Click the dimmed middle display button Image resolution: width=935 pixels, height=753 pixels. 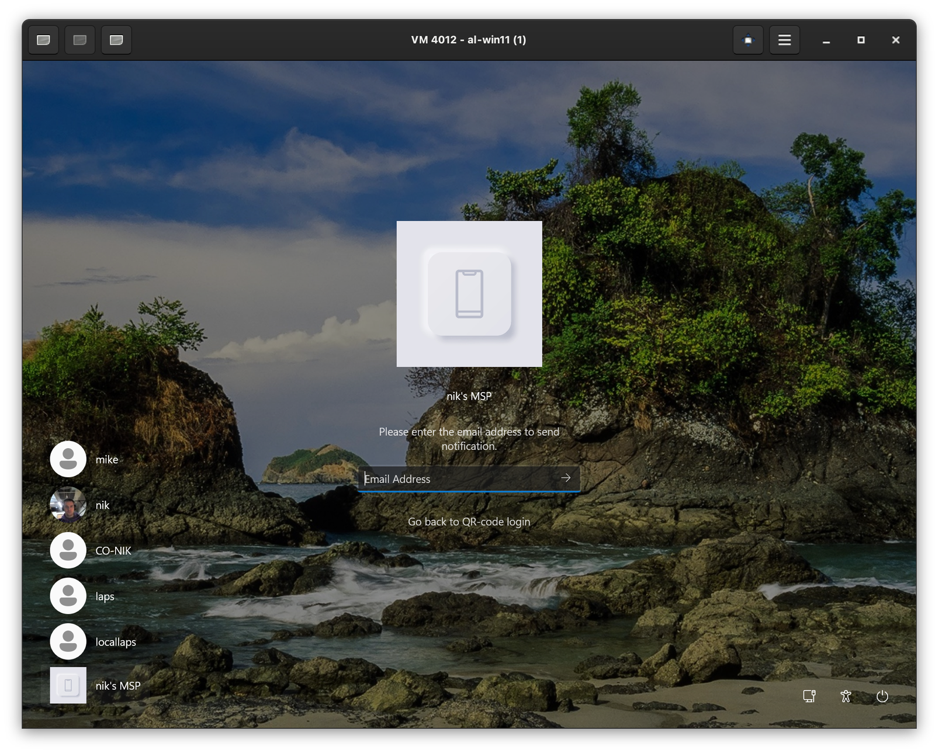80,40
